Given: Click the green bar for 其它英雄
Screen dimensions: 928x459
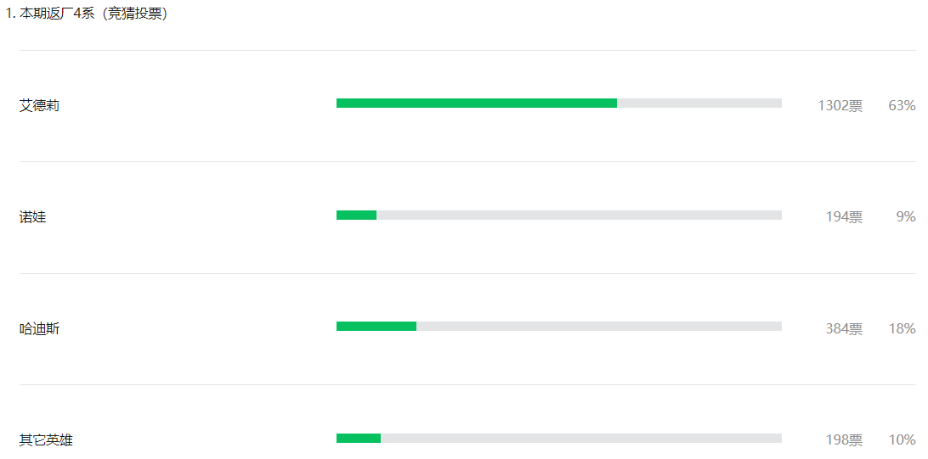Looking at the screenshot, I should [x=359, y=438].
